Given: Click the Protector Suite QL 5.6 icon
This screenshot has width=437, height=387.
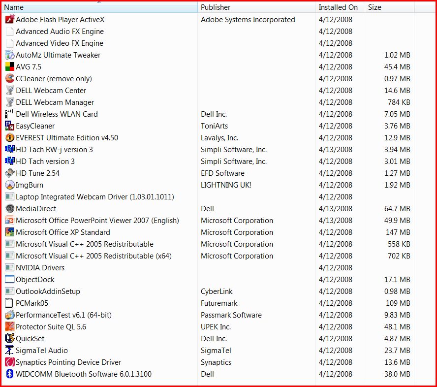Looking at the screenshot, I should coord(9,326).
